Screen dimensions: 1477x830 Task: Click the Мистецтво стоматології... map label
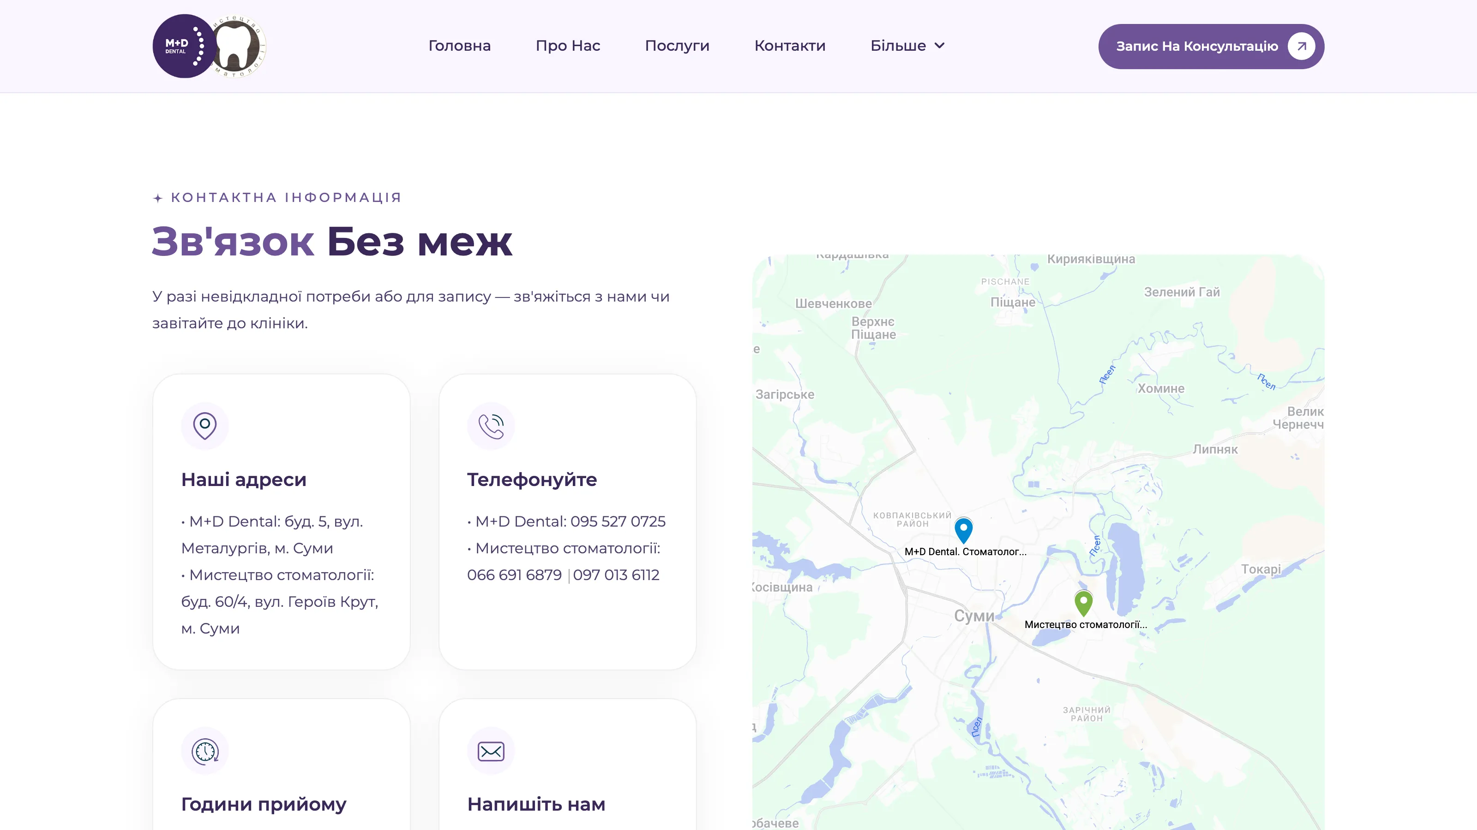coord(1086,624)
